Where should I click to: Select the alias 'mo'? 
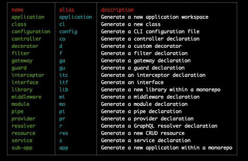[x=62, y=104]
